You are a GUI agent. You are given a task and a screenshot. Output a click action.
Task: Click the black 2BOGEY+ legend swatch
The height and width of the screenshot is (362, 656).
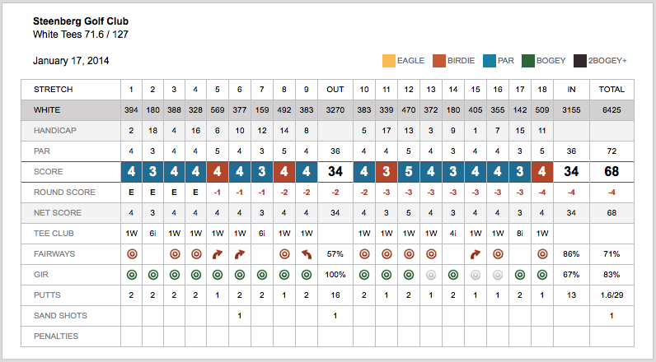click(x=580, y=60)
